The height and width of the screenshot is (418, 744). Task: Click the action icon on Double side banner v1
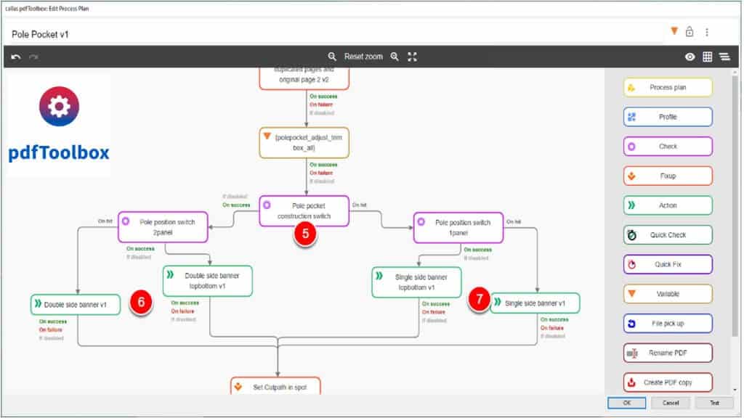pos(38,304)
